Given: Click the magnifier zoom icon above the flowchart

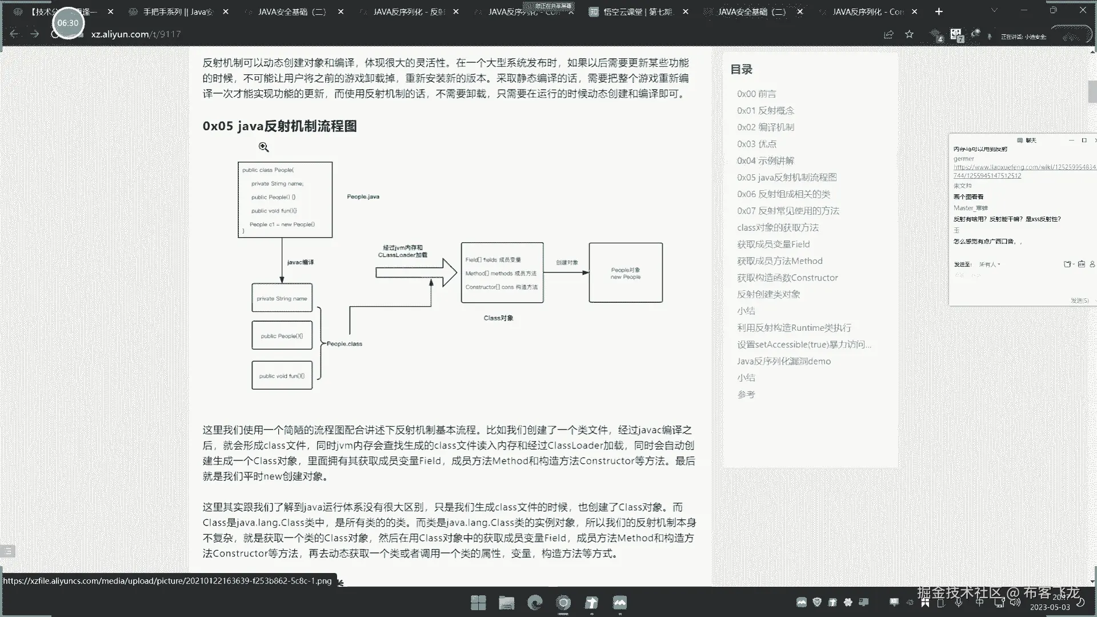Looking at the screenshot, I should [263, 147].
